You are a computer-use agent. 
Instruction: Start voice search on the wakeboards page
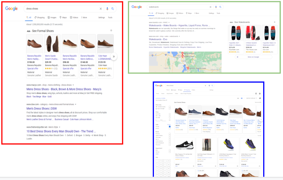pos(216,7)
